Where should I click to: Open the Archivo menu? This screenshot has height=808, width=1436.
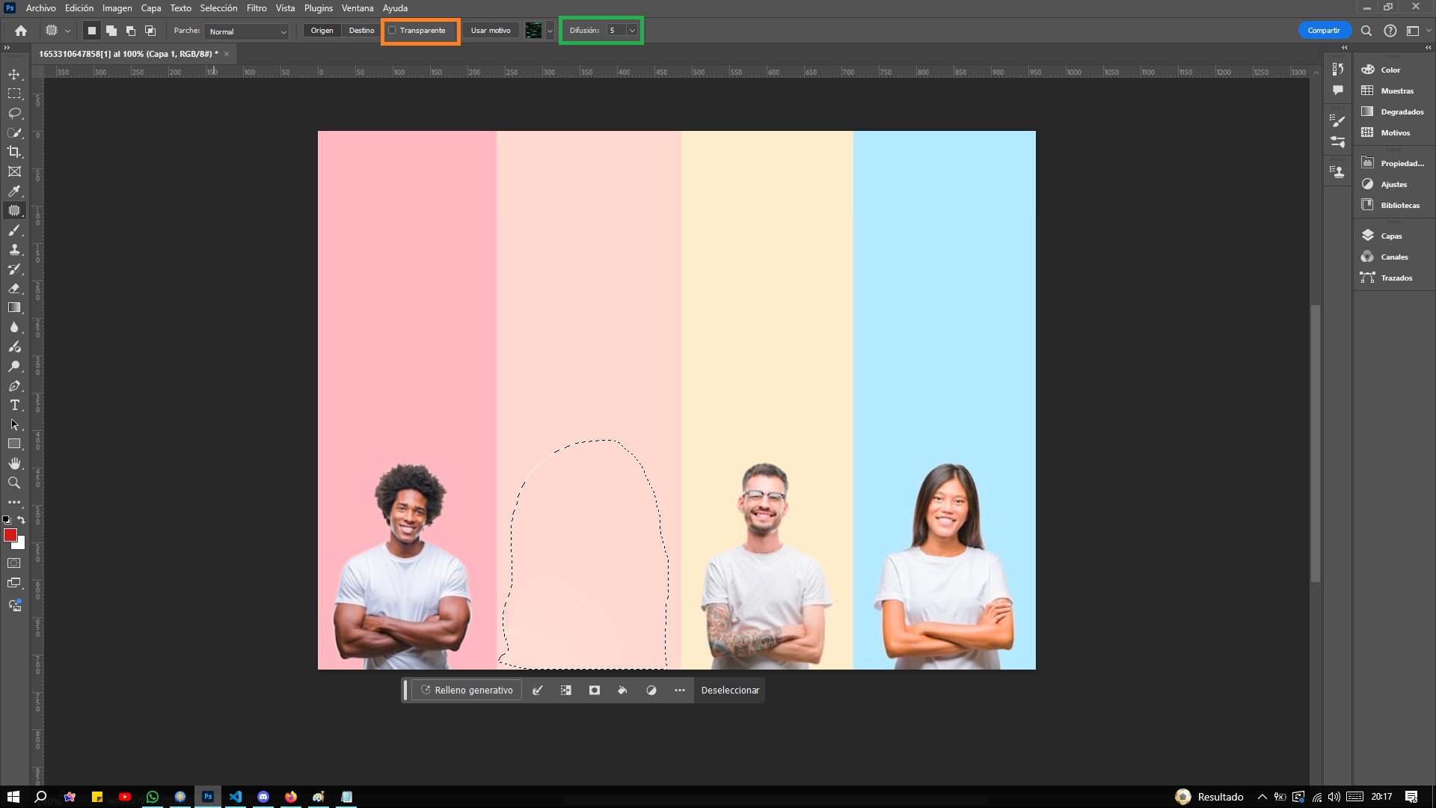[x=40, y=8]
